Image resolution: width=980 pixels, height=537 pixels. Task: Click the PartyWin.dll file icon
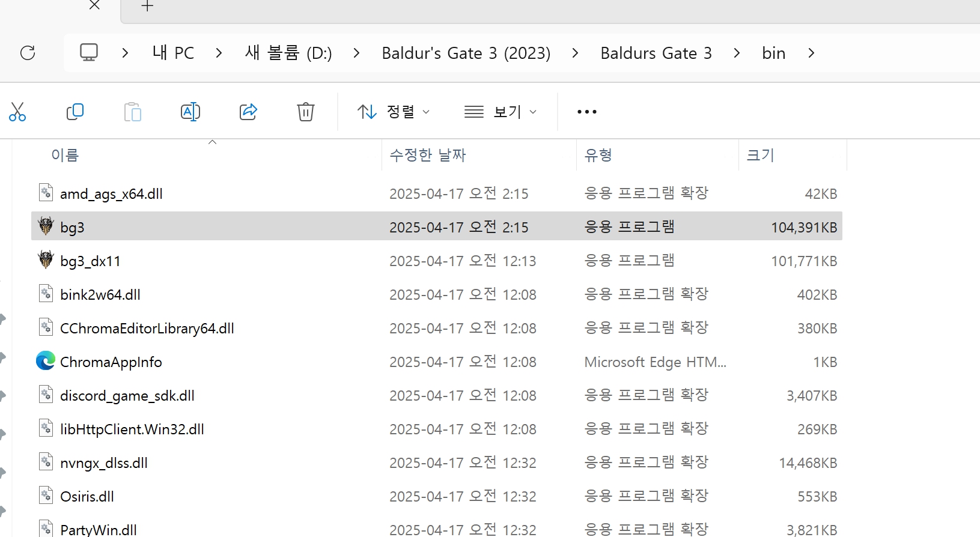pos(46,529)
